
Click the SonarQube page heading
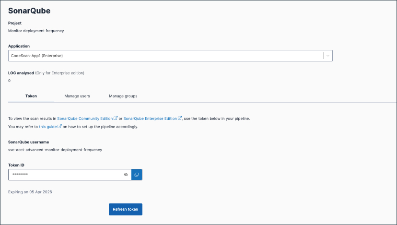click(x=29, y=11)
